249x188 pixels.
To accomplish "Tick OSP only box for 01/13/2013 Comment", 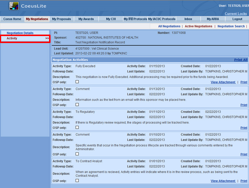I will [77, 104].
